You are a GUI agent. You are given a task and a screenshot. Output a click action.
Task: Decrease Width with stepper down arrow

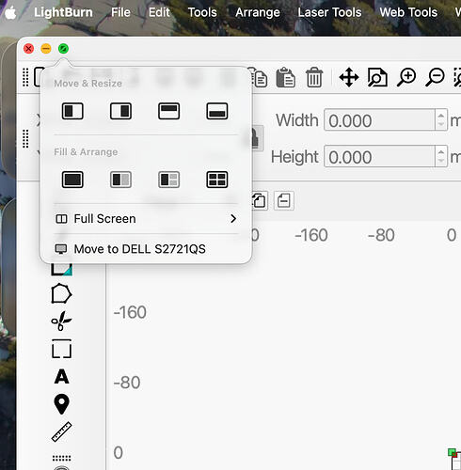point(441,124)
